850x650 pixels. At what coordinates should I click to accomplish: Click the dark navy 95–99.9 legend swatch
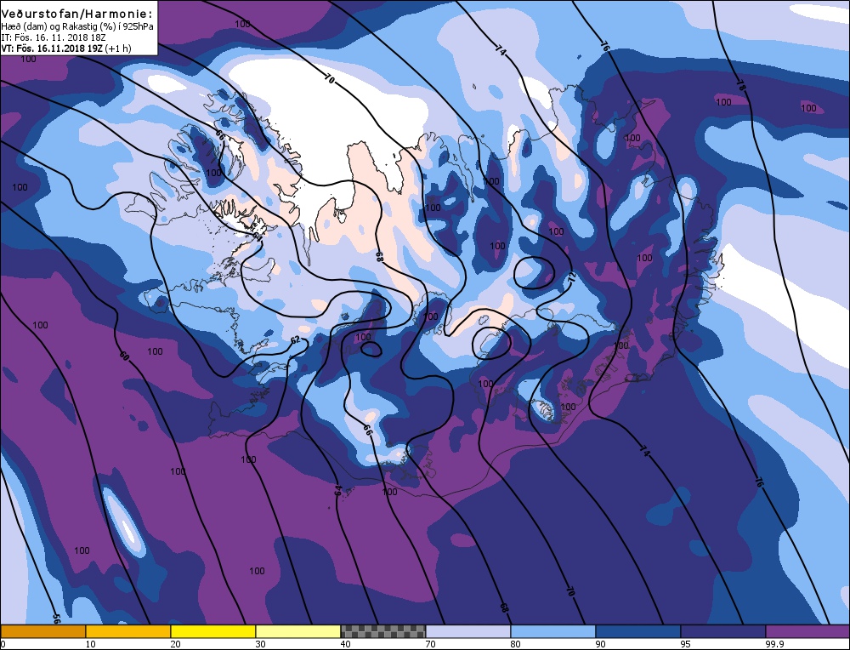click(723, 631)
